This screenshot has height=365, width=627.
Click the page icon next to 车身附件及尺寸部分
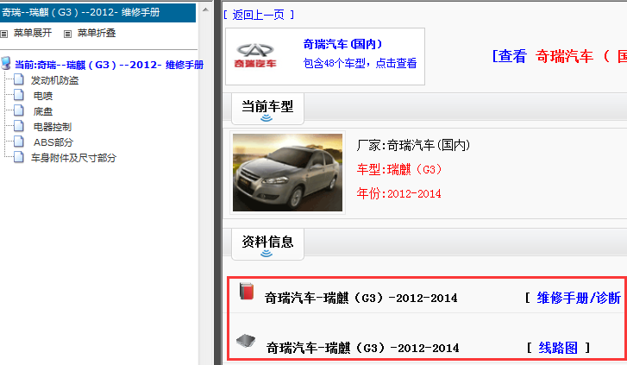click(x=19, y=157)
